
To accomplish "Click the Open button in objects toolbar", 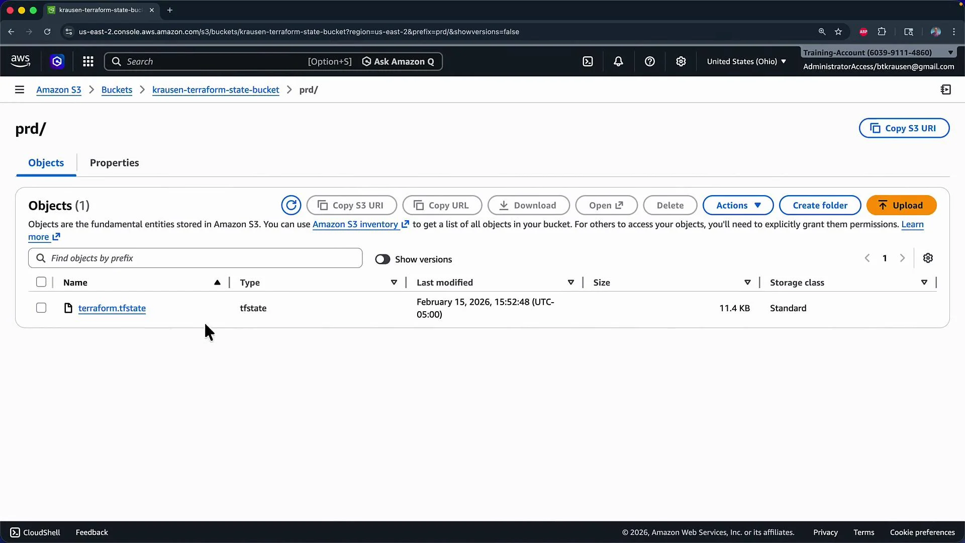I will point(606,205).
